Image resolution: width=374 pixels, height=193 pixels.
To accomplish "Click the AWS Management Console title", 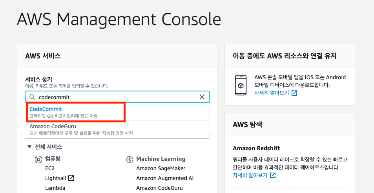I will [x=119, y=19].
